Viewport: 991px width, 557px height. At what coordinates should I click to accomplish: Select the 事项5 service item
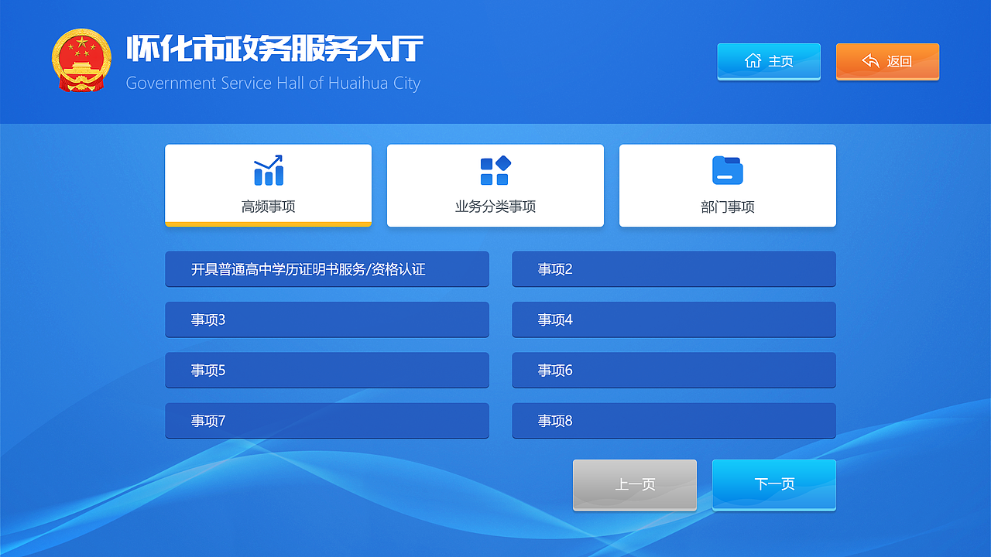click(327, 370)
